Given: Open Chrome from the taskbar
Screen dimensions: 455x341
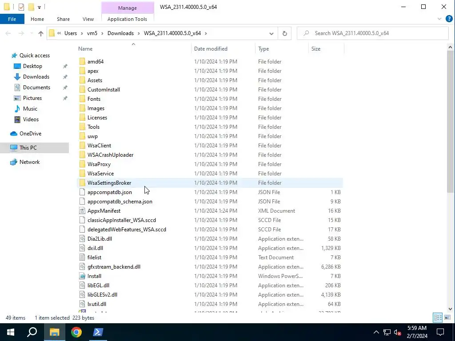Looking at the screenshot, I should (x=76, y=332).
